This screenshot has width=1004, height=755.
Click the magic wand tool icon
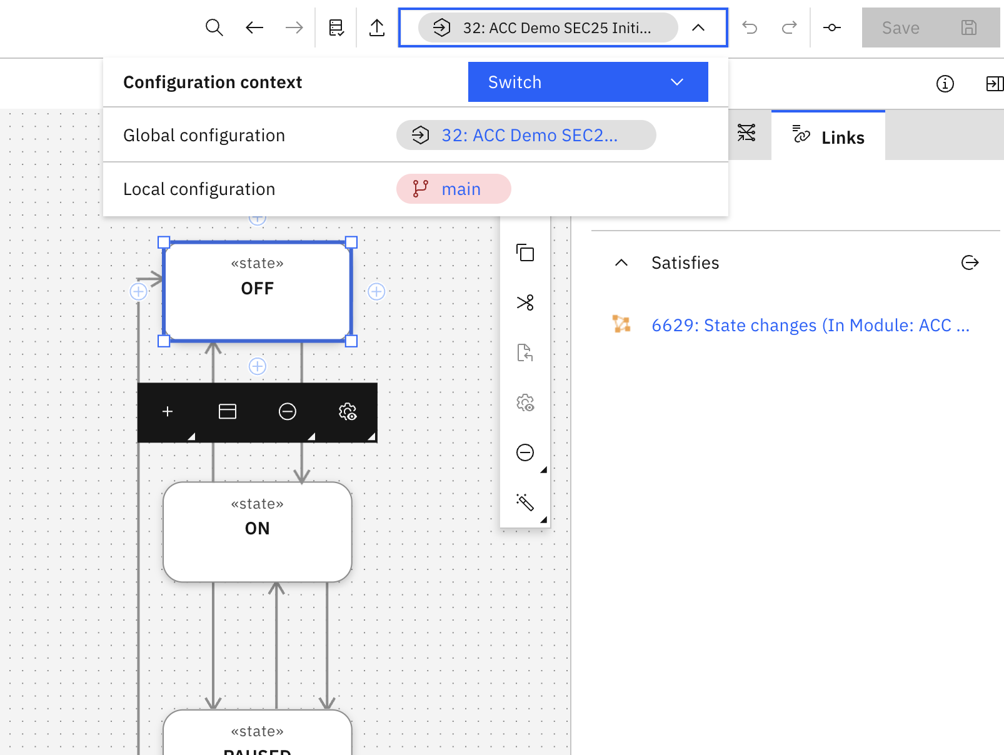(x=525, y=502)
